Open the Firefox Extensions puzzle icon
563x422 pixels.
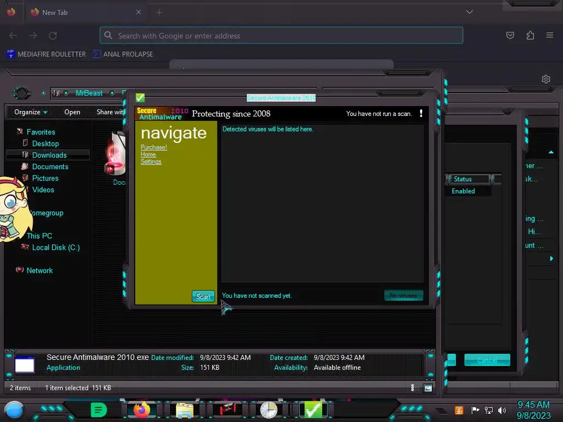[530, 35]
